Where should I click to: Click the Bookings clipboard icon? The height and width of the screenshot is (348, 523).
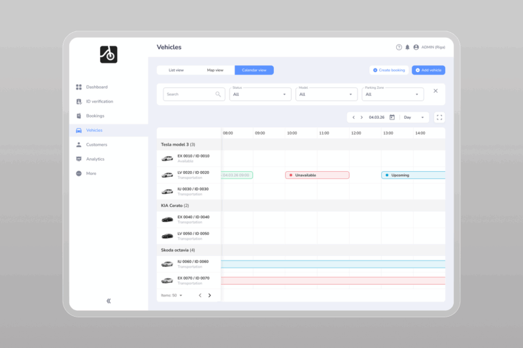point(78,116)
